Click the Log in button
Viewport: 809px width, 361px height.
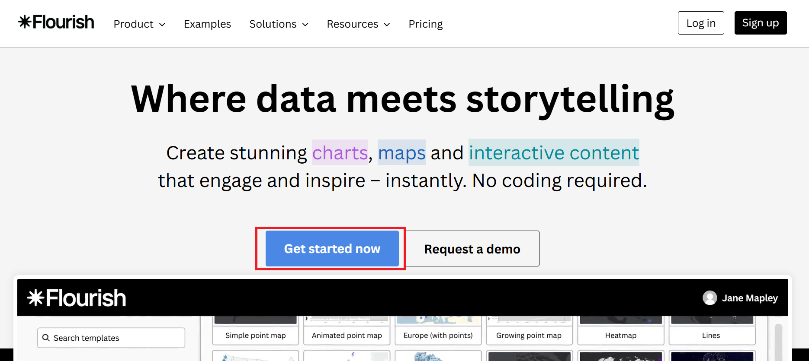tap(700, 23)
